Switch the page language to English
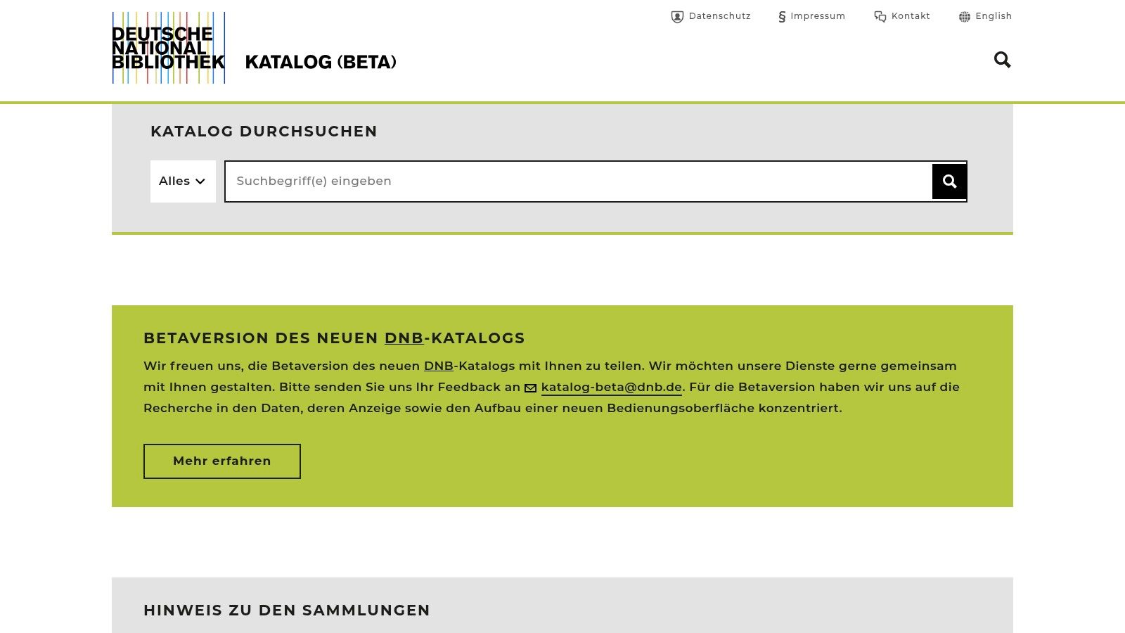The image size is (1125, 633). [x=993, y=16]
